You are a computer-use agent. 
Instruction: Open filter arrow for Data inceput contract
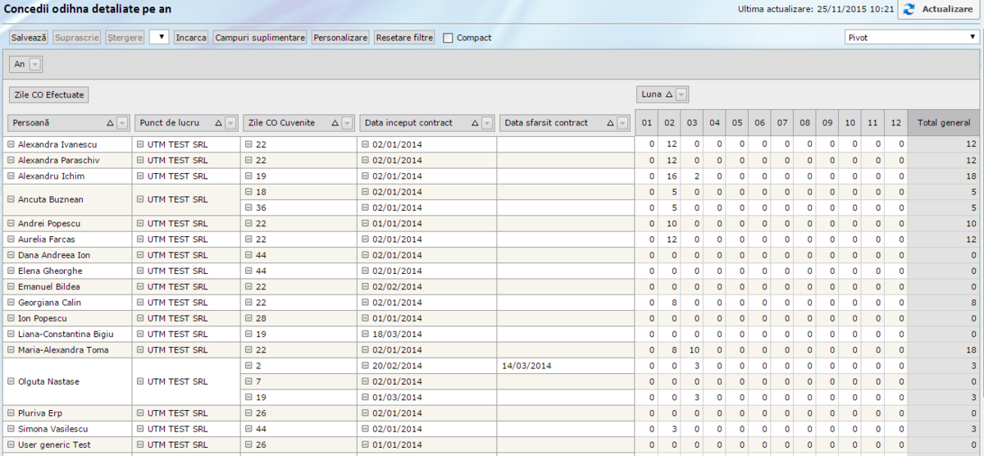pos(487,123)
